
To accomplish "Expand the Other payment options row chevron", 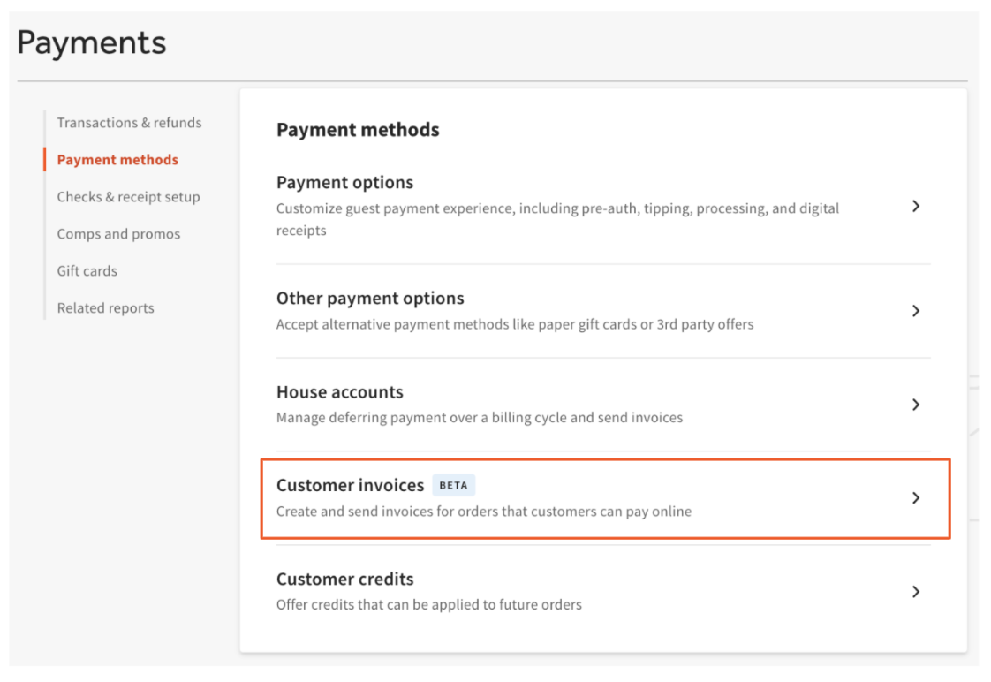I will (x=916, y=311).
